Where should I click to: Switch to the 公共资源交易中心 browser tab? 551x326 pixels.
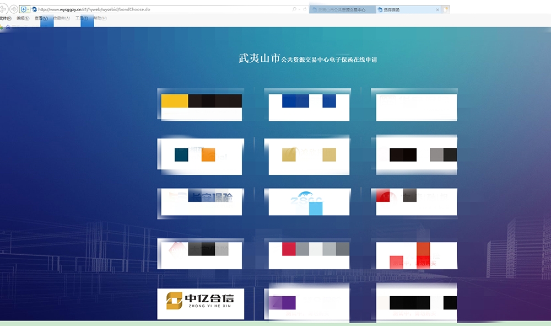pos(342,10)
